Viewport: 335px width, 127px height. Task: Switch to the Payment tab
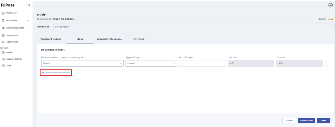click(x=138, y=39)
